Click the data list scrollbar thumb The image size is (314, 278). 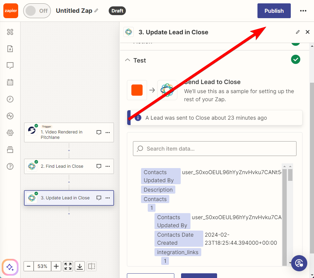point(290,175)
